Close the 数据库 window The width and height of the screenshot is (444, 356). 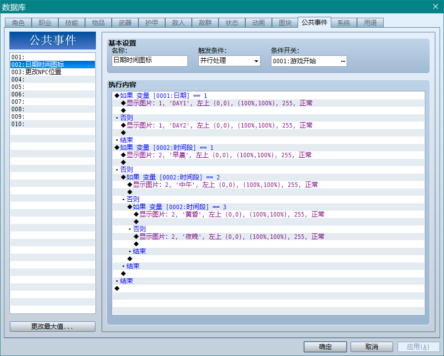436,6
